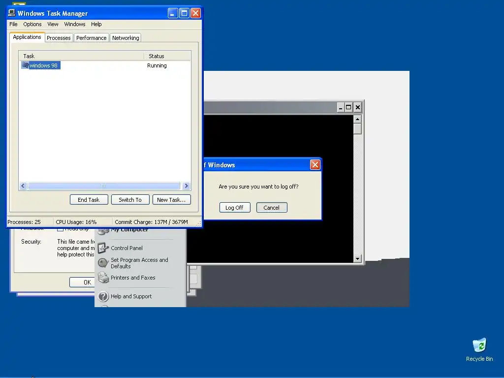Open the Help menu in Task Manager

tap(96, 24)
